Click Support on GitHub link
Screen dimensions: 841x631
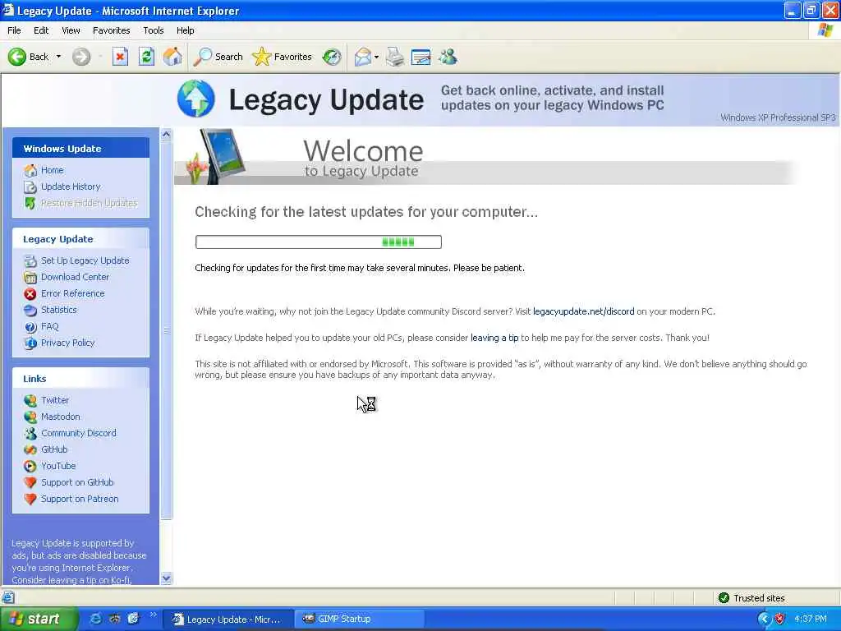[77, 482]
